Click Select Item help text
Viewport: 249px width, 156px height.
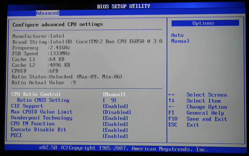[x=203, y=101]
